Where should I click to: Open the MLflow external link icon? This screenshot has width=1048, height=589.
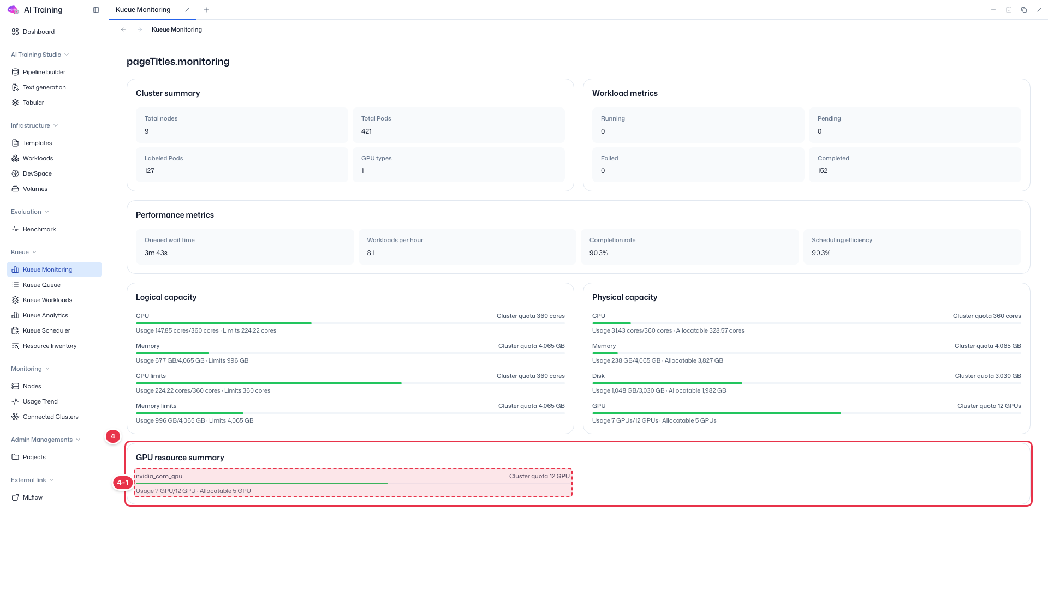coord(15,497)
